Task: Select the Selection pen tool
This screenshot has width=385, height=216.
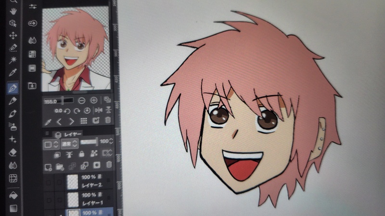Action: [13, 48]
